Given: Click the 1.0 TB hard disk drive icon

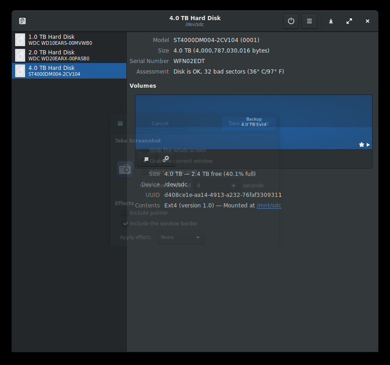Looking at the screenshot, I should pyautogui.click(x=20, y=40).
